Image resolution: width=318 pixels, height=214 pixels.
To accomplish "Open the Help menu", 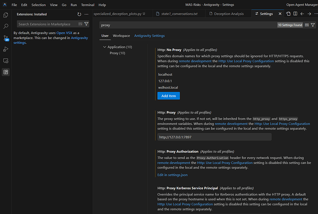I will (102, 5).
